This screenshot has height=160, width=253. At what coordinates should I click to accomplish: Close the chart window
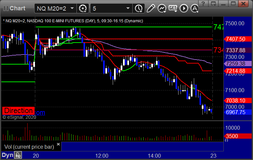tap(243, 3)
